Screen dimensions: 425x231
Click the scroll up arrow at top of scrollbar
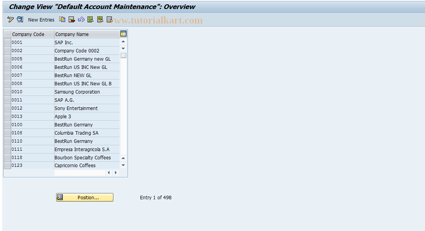[123, 42]
